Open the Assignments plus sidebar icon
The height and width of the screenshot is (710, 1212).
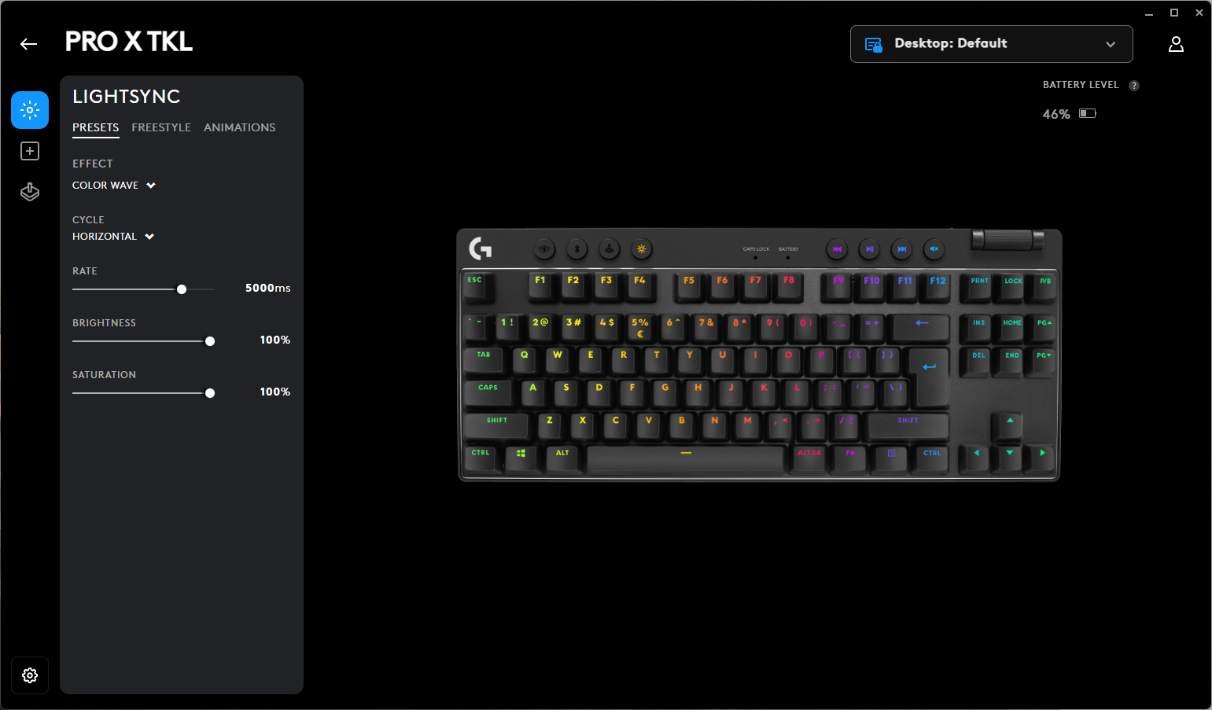point(30,151)
